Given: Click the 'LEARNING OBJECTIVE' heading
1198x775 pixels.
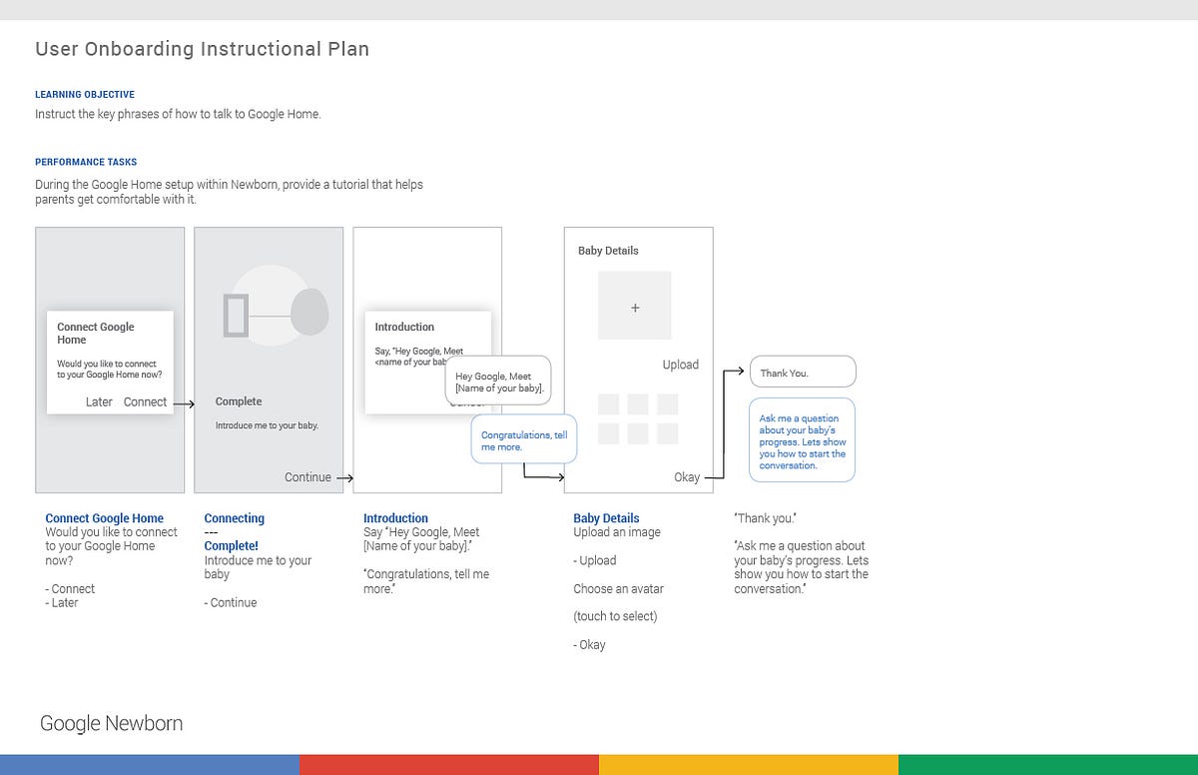Looking at the screenshot, I should pos(85,94).
